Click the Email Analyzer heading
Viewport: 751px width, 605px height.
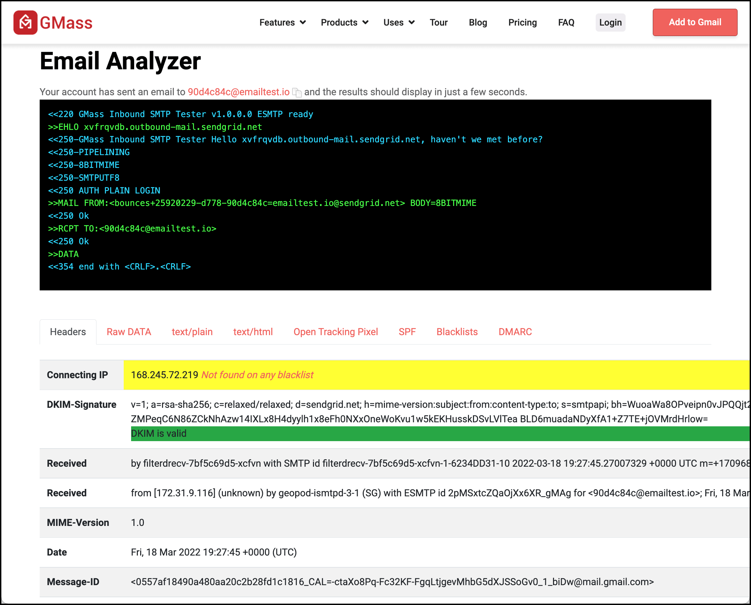[x=120, y=61]
